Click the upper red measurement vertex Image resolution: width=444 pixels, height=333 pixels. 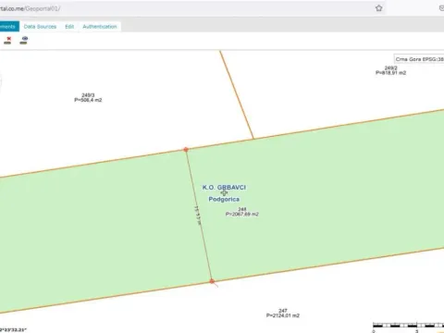(x=186, y=150)
